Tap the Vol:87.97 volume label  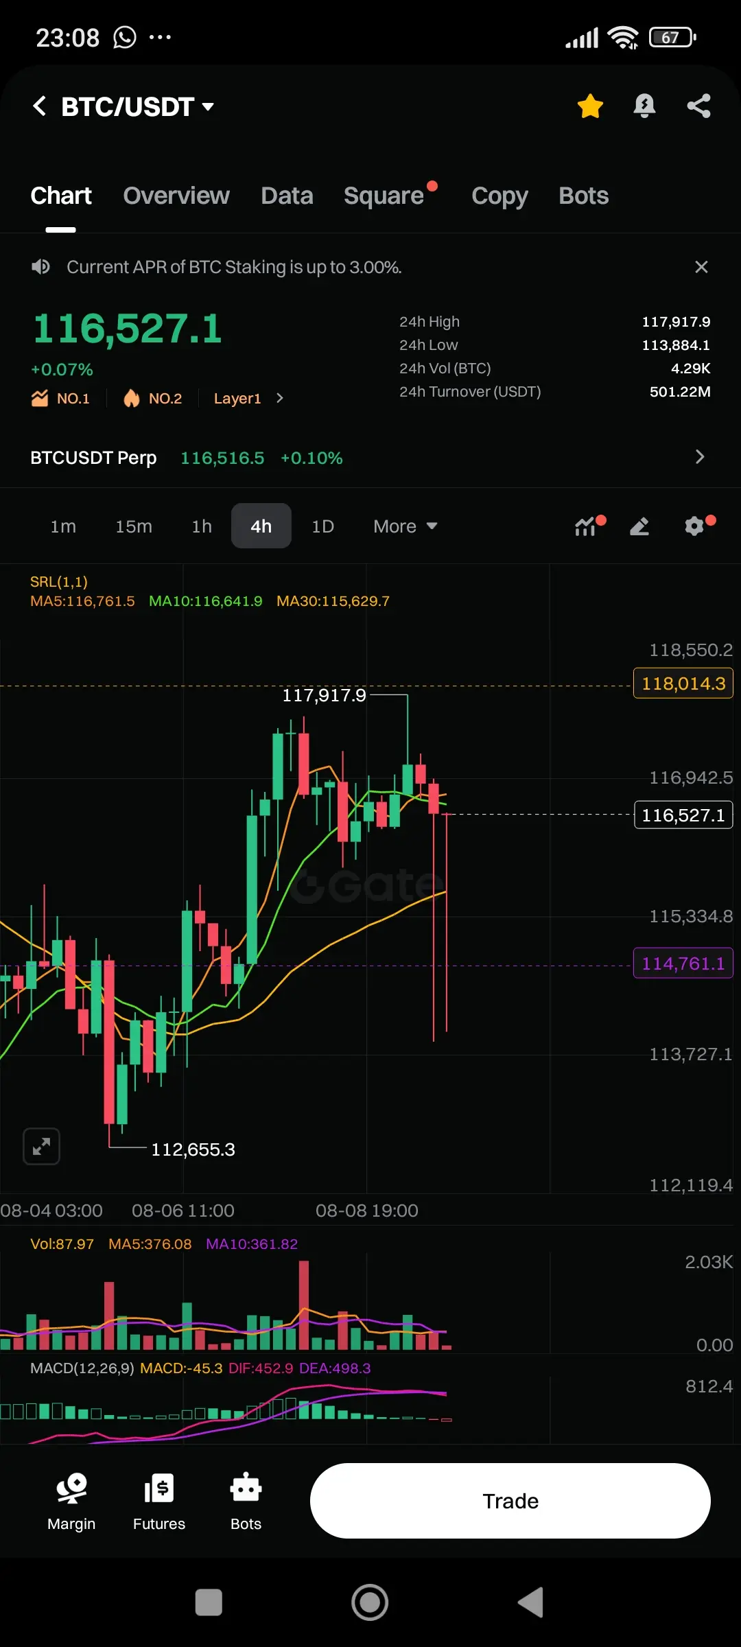click(x=62, y=1244)
